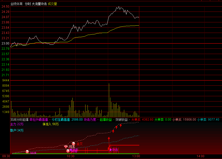Click the red ball marker near 09:45 (转强)

[27, 152]
